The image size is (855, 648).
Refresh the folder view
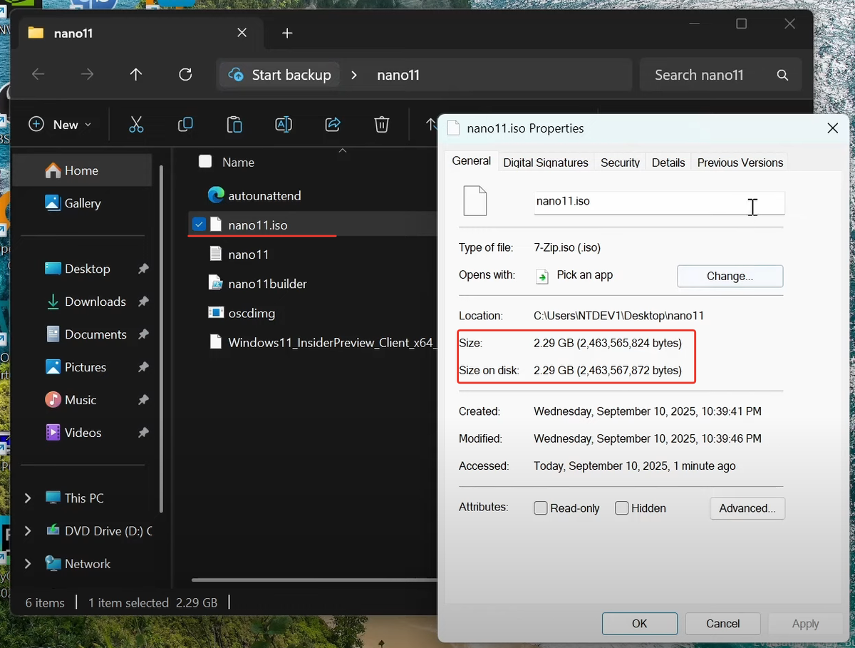185,74
